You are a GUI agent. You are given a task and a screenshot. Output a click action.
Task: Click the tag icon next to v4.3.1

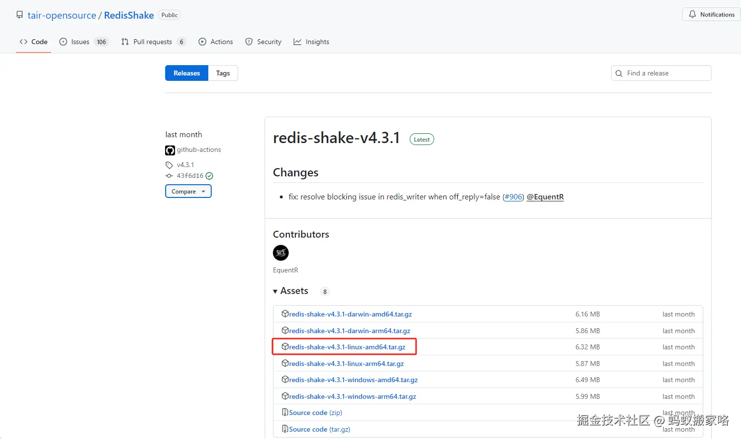pyautogui.click(x=169, y=165)
